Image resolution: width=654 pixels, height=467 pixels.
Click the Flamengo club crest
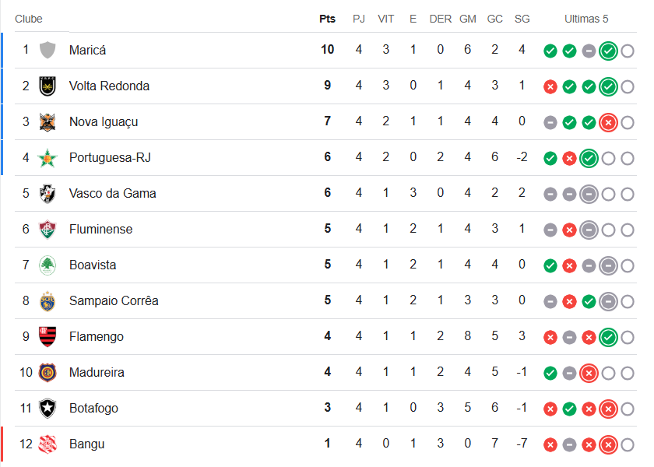click(x=47, y=336)
